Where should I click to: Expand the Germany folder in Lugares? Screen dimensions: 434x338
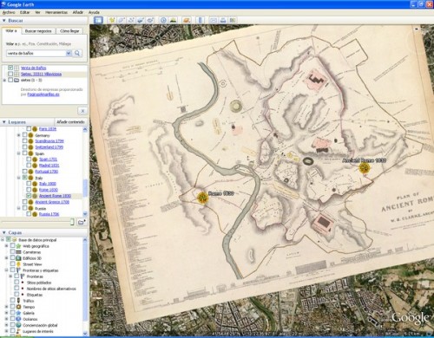[19, 135]
